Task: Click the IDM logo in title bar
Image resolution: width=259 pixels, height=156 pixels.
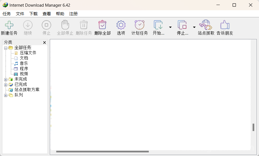Action: click(5, 5)
